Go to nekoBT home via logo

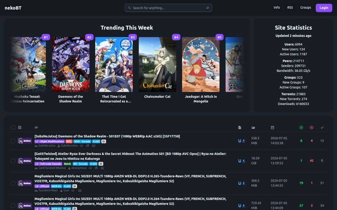pos(13,8)
